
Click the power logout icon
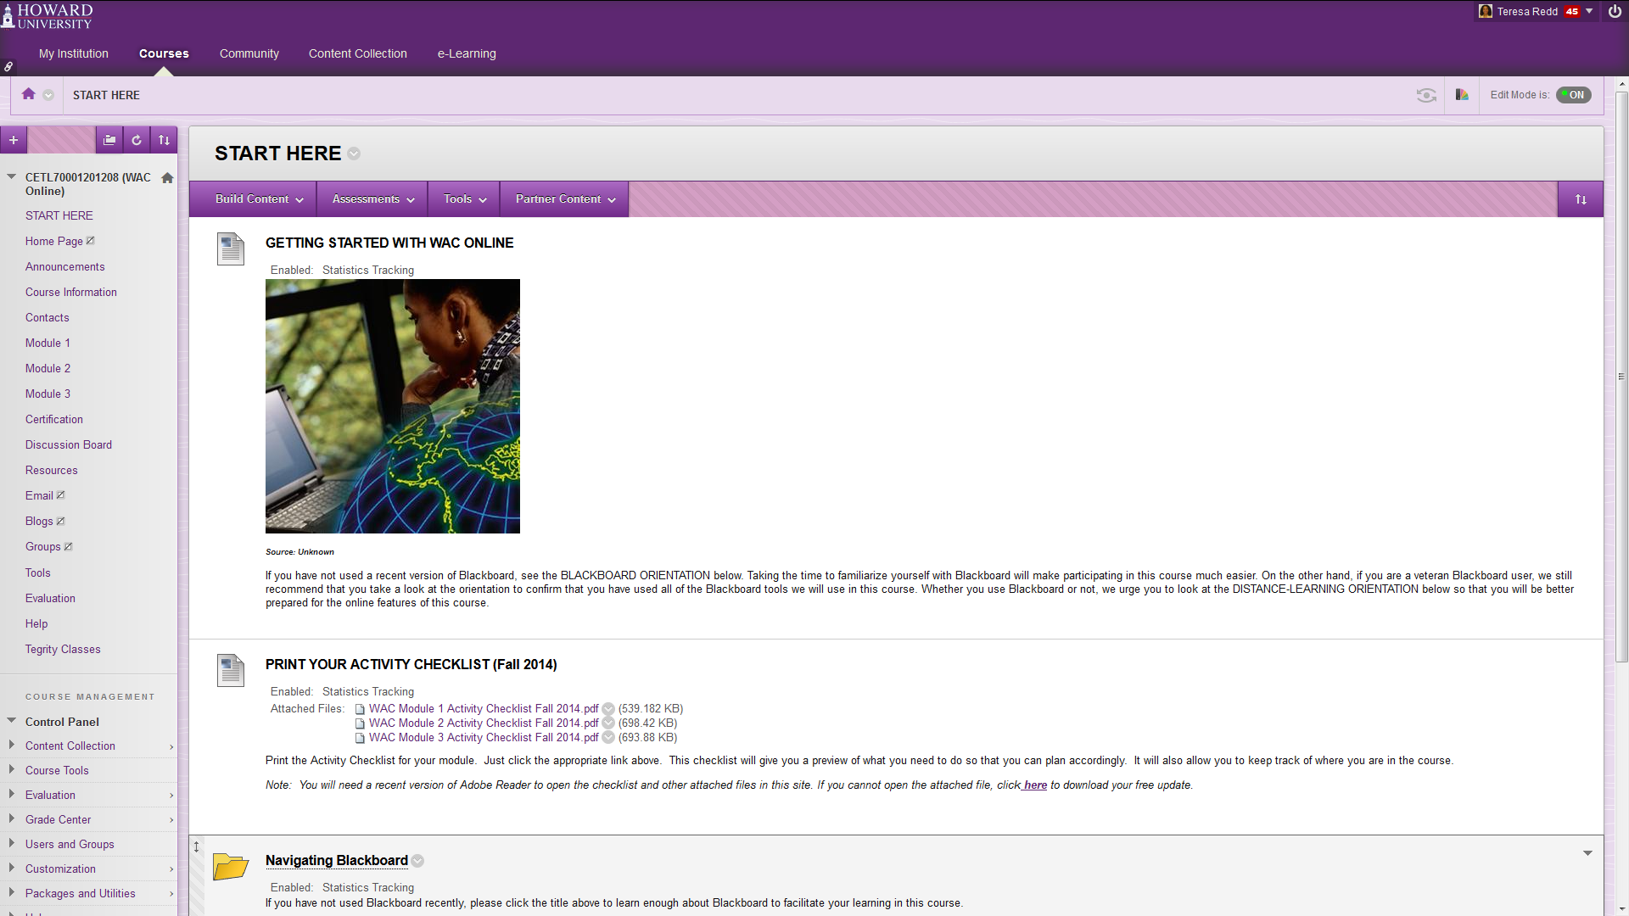[1615, 12]
